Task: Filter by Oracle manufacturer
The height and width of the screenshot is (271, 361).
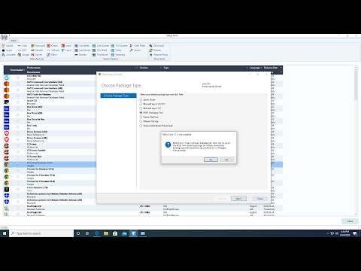Action: [53, 46]
